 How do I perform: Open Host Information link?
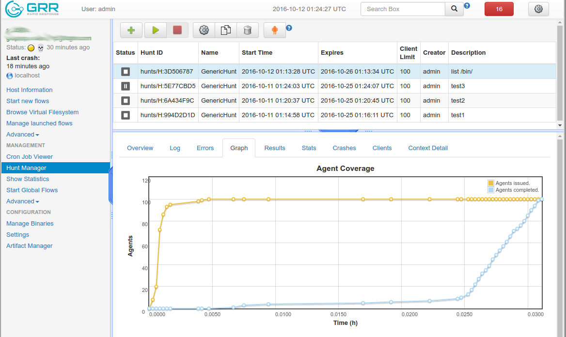pos(29,90)
